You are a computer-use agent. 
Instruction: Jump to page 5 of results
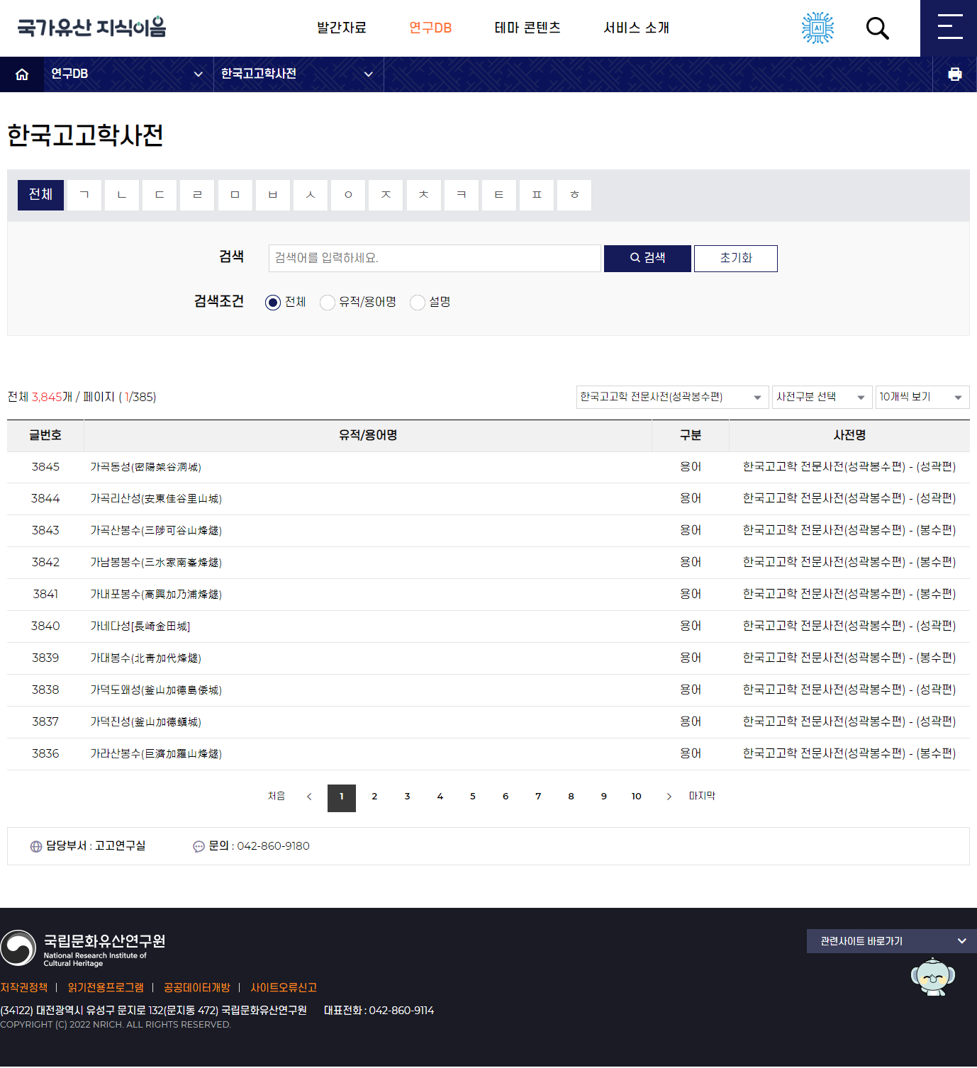[473, 797]
